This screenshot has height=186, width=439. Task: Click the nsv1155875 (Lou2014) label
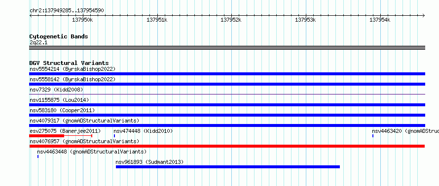pos(59,100)
